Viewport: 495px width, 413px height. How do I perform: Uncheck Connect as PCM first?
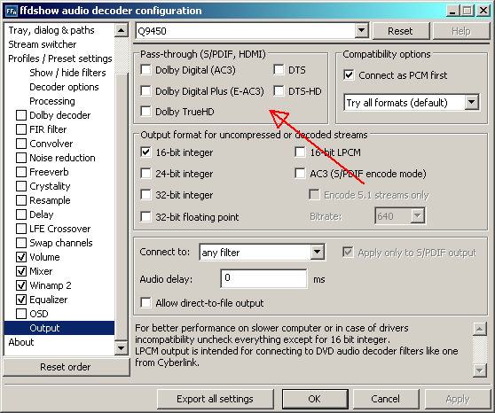(x=349, y=75)
